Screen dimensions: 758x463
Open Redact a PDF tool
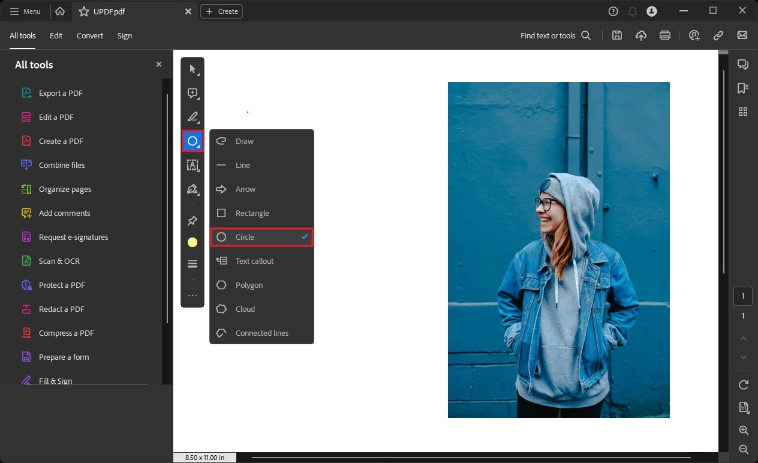(60, 309)
